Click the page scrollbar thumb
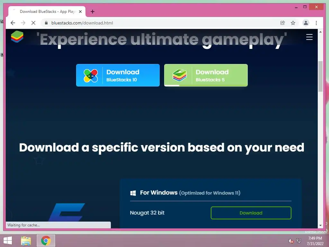This screenshot has width=329, height=247. (320, 76)
